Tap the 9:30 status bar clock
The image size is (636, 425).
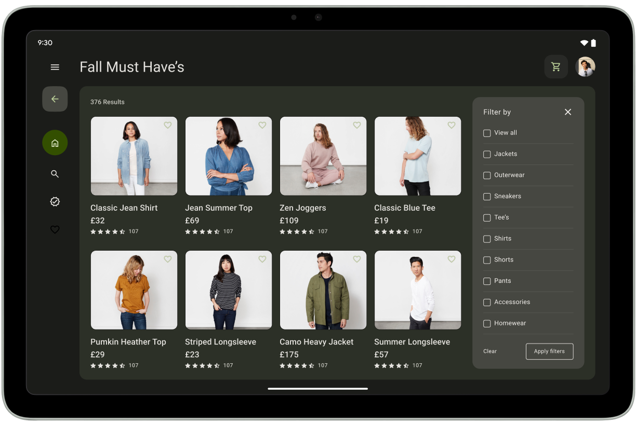tap(45, 43)
